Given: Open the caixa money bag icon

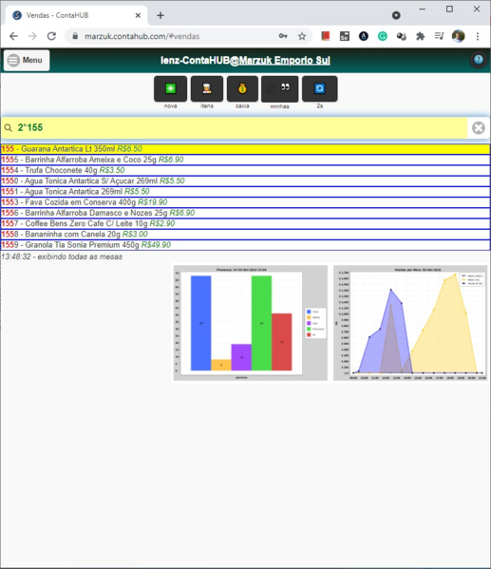Looking at the screenshot, I should (242, 88).
